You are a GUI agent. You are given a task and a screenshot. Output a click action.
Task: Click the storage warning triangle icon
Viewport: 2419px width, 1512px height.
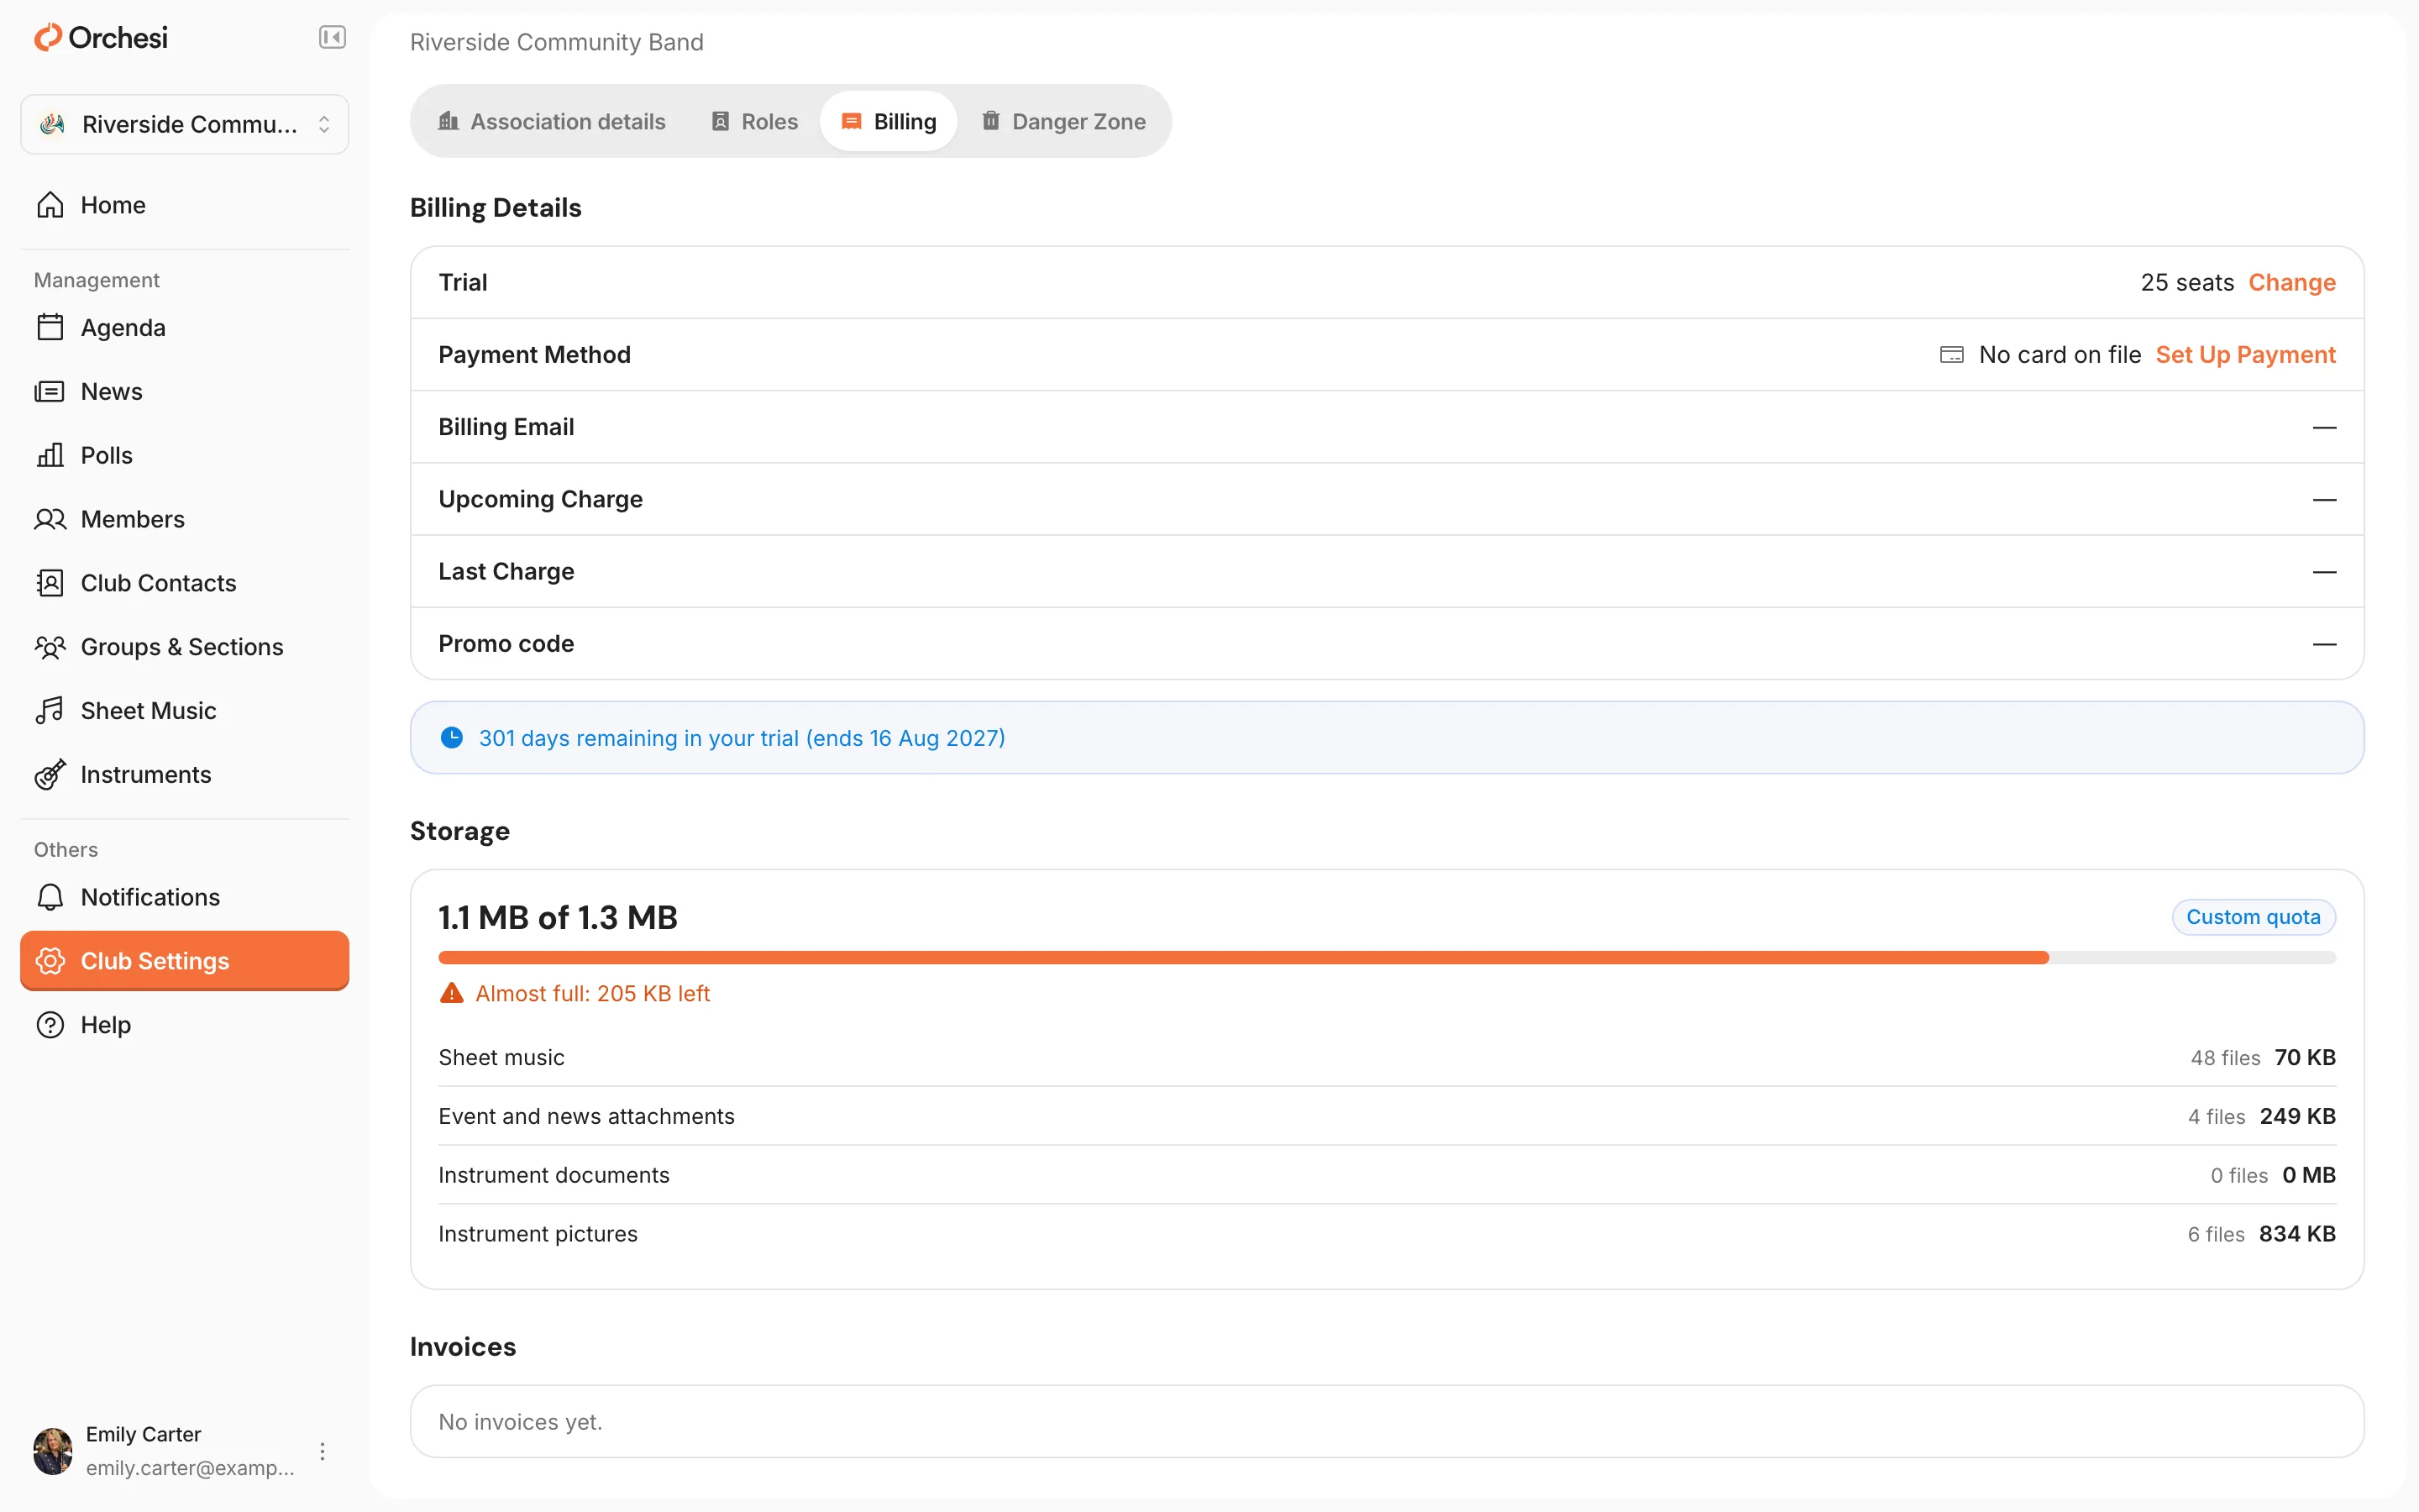452,993
